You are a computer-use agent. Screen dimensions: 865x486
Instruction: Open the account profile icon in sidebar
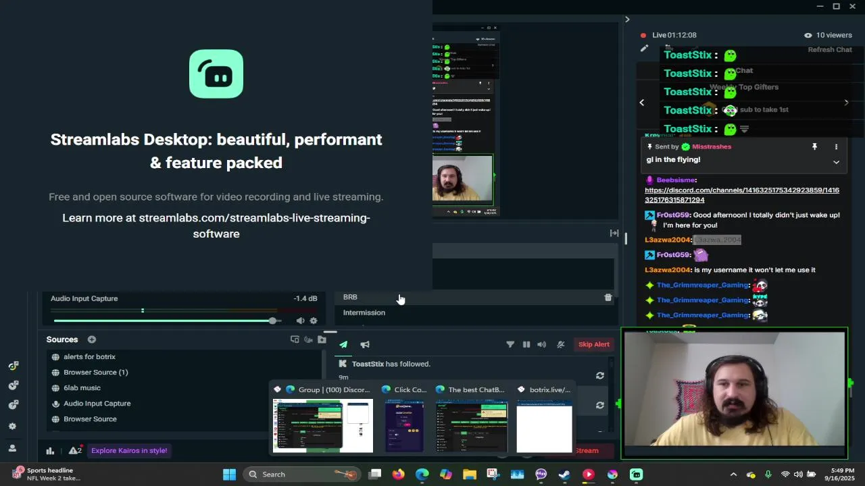pyautogui.click(x=12, y=448)
